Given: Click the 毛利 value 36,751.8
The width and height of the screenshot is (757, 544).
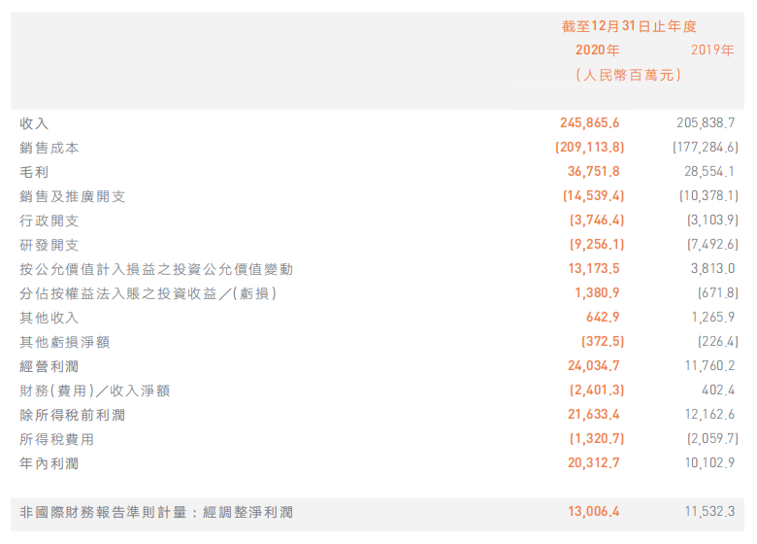Looking at the screenshot, I should pos(593,172).
